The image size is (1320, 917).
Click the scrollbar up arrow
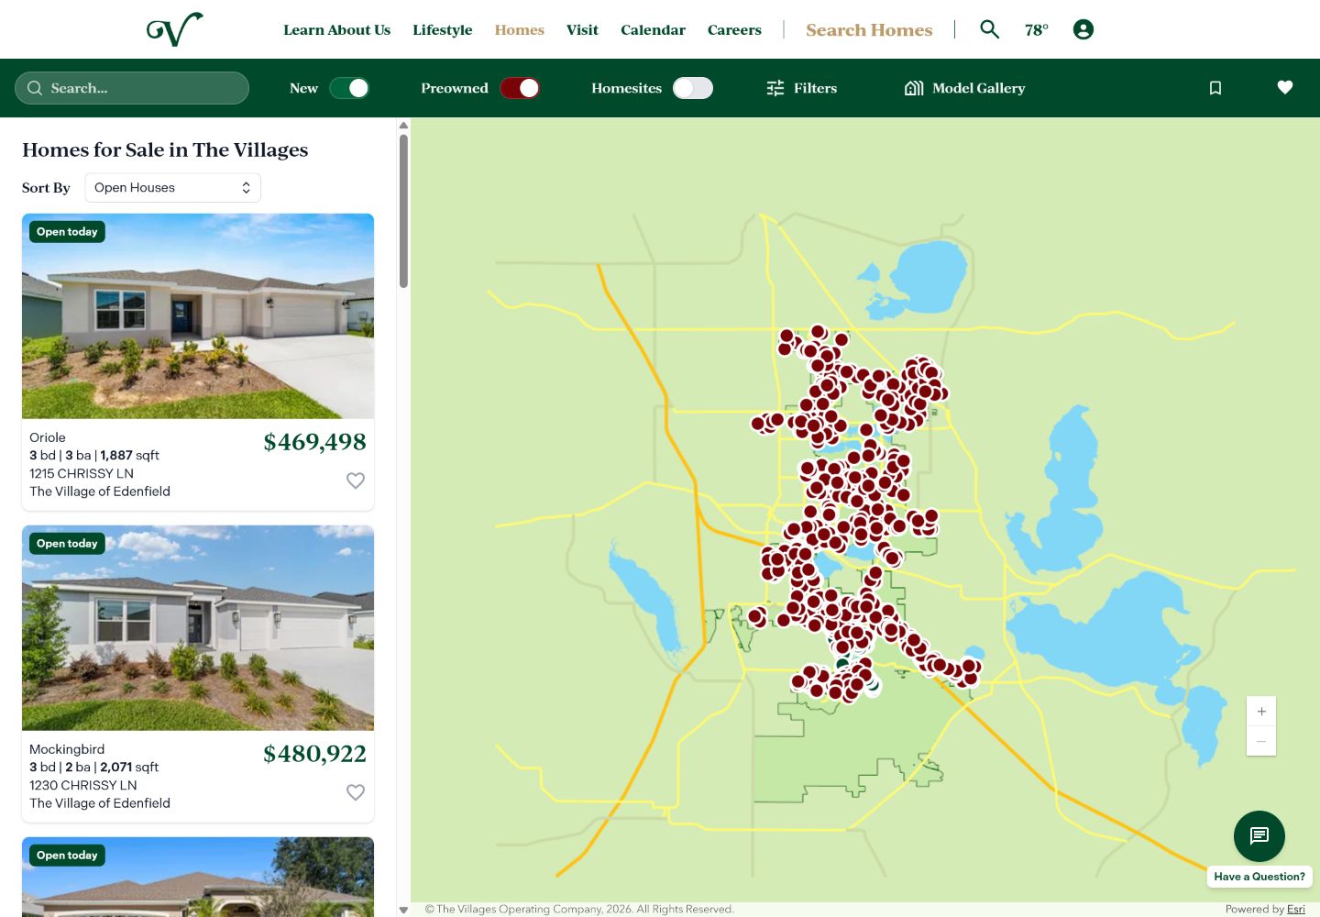pyautogui.click(x=403, y=126)
